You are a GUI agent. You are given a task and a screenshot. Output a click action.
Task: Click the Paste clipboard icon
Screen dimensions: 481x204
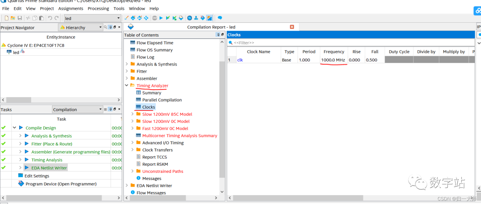pos(41,18)
